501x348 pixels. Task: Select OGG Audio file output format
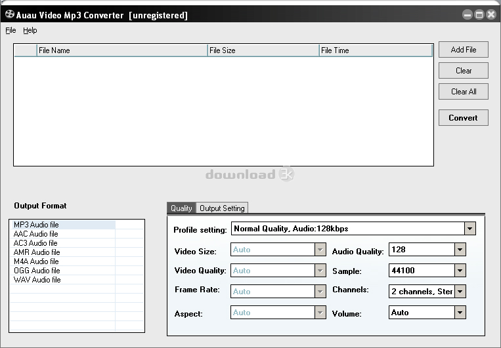pos(62,271)
